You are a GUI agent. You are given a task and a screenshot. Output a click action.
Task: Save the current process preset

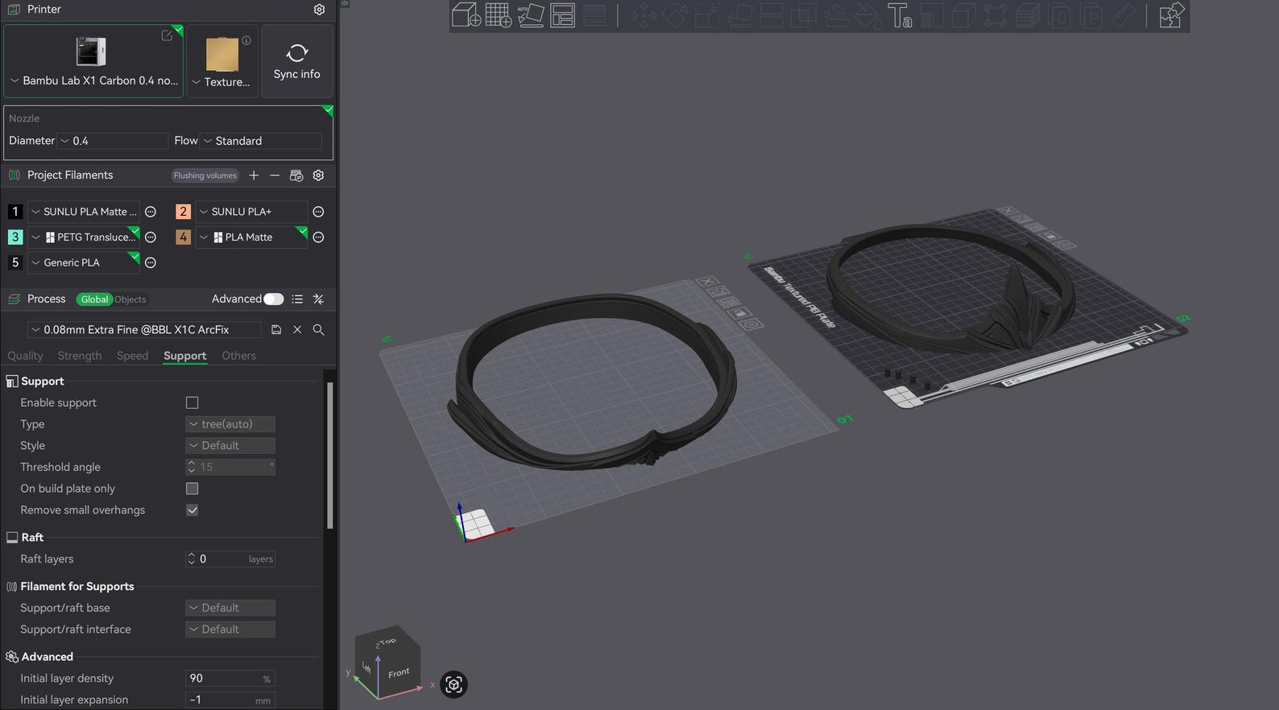276,329
